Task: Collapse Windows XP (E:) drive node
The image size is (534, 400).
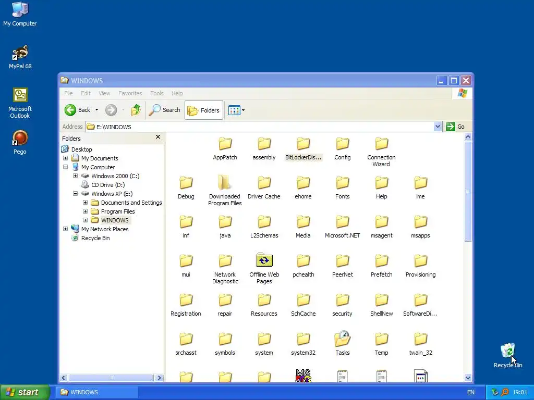Action: (x=75, y=194)
